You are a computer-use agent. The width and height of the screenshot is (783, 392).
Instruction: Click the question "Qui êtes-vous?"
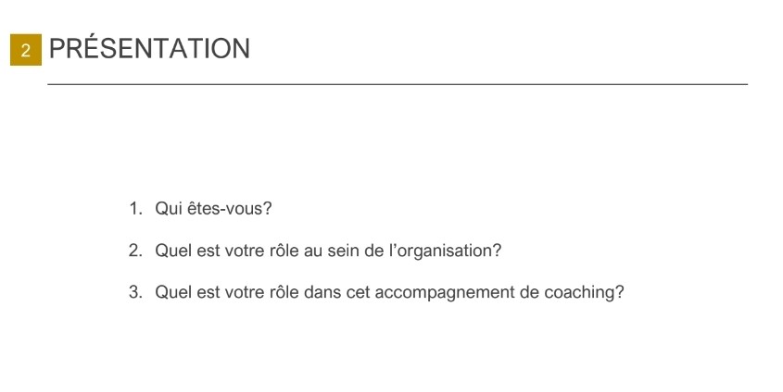[213, 209]
